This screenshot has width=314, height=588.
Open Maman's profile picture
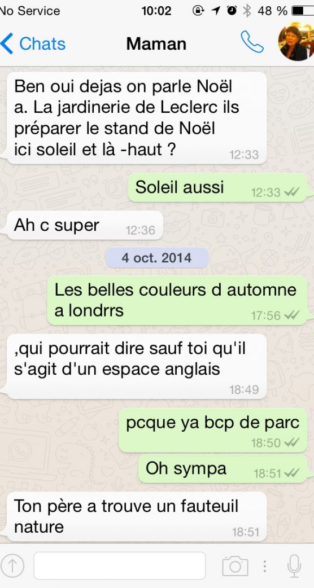click(x=296, y=41)
